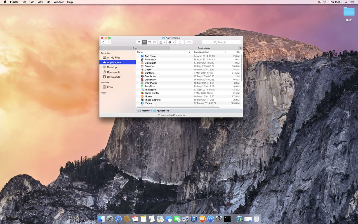
Task: Open the Trash in the Dock
Action: (x=256, y=219)
